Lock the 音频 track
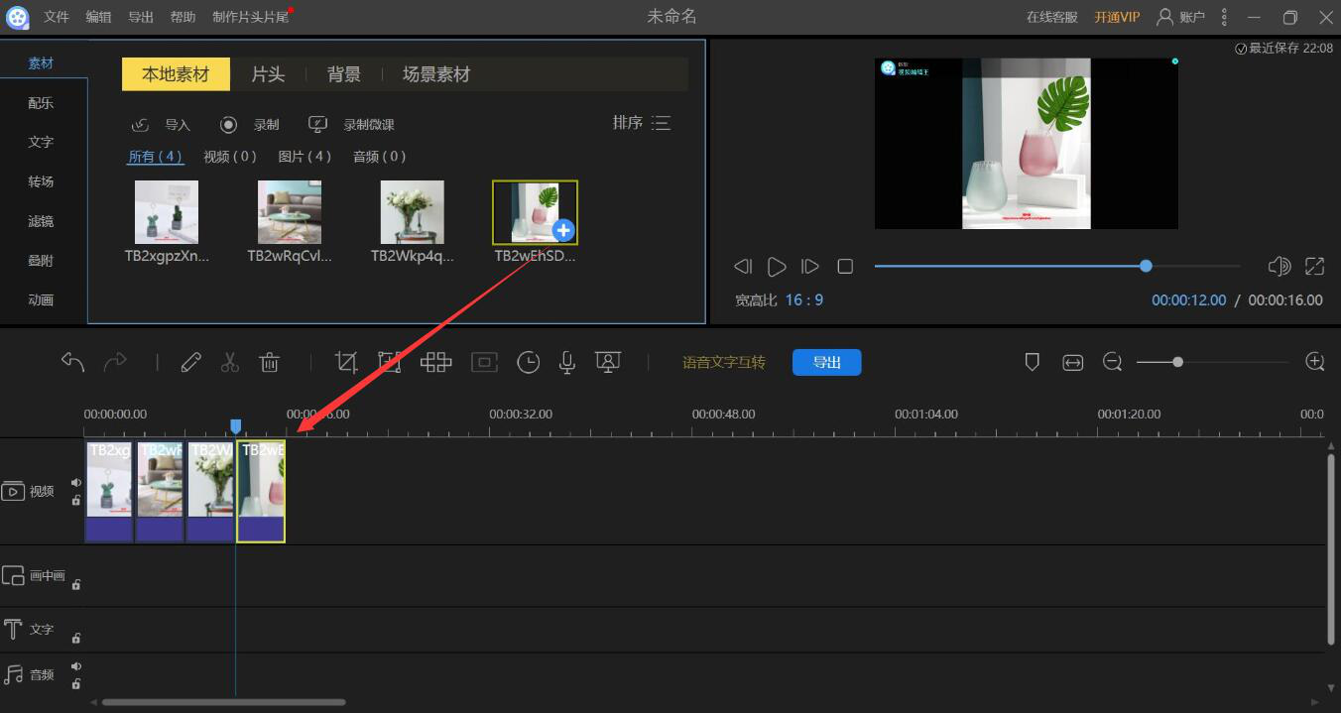Screen dimensions: 1341x713 76,683
